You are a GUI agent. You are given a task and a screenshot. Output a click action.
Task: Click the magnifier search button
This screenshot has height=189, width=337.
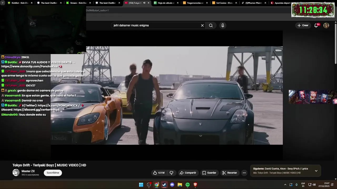(x=211, y=25)
